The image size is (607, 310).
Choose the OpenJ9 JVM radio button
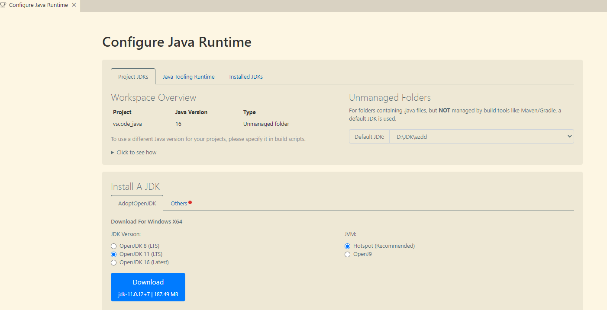(x=347, y=254)
